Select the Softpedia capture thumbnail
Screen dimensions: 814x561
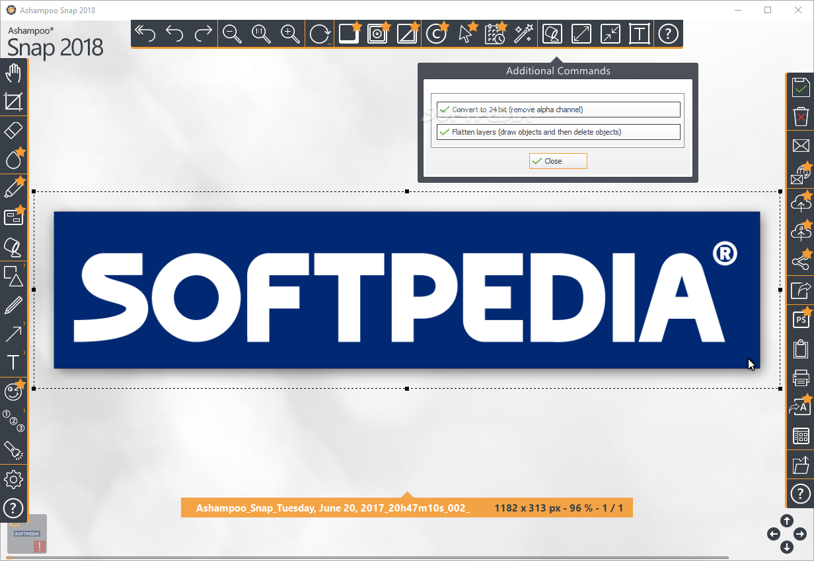[x=27, y=533]
